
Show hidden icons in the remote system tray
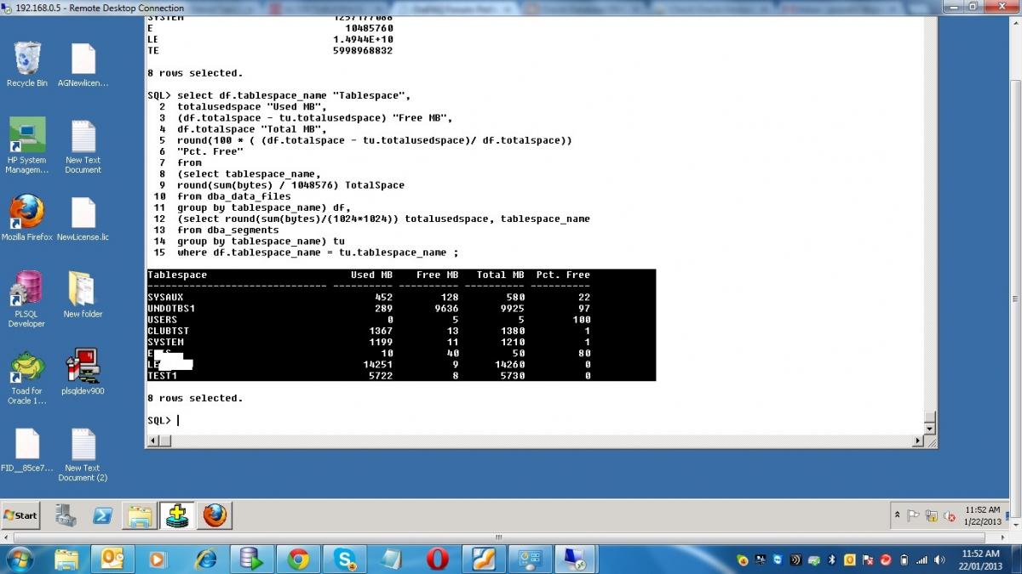pyautogui.click(x=897, y=515)
